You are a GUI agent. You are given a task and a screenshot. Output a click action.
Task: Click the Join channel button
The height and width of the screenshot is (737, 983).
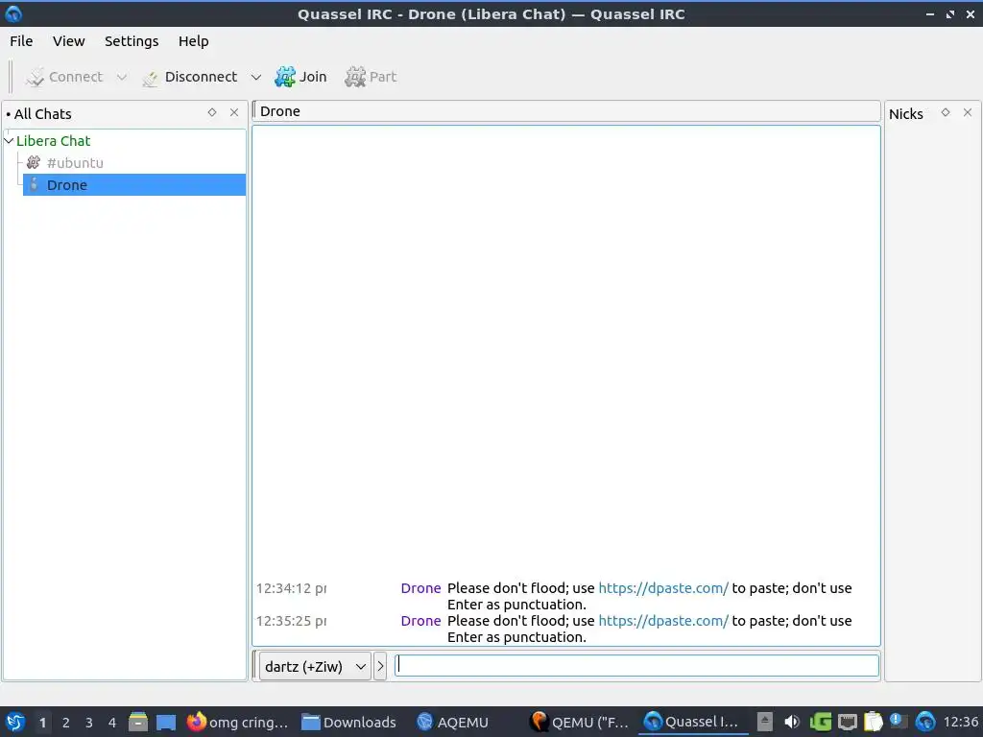[300, 77]
